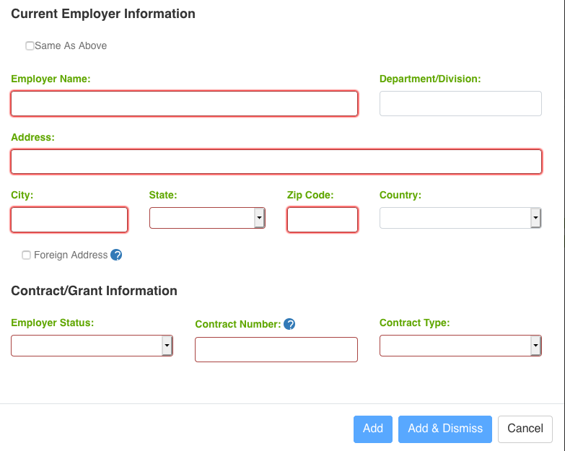Click the Contract Type label text
This screenshot has width=565, height=451.
point(414,323)
